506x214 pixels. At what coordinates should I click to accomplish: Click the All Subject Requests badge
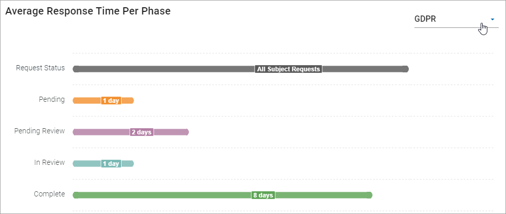point(289,69)
